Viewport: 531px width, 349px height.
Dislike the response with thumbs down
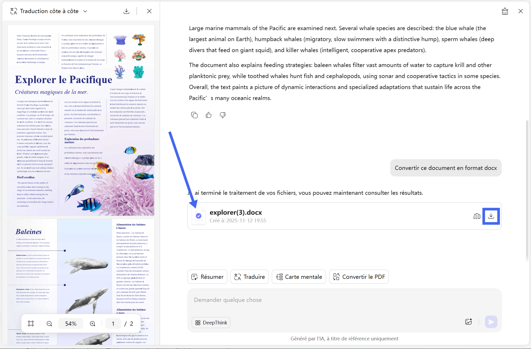coord(223,115)
